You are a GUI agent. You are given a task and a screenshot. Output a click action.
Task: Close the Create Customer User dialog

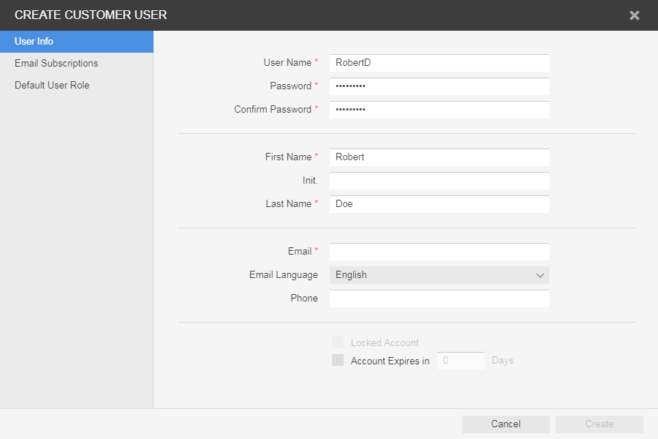pyautogui.click(x=634, y=15)
